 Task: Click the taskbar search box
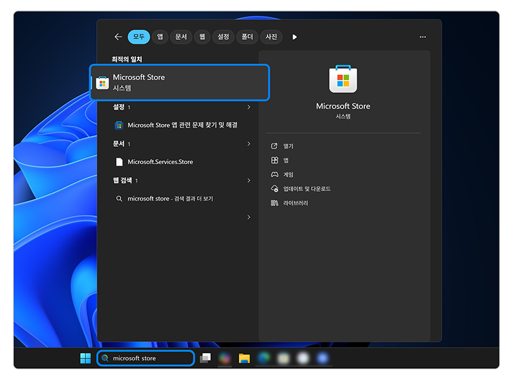(x=146, y=358)
